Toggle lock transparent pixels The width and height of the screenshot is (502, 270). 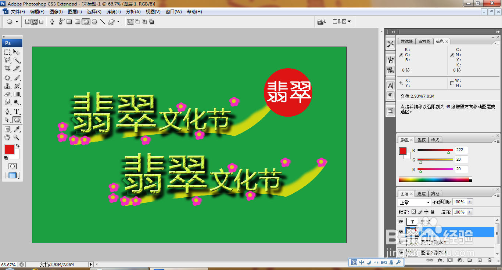click(x=414, y=212)
